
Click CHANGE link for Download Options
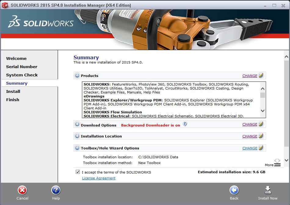coord(250,124)
